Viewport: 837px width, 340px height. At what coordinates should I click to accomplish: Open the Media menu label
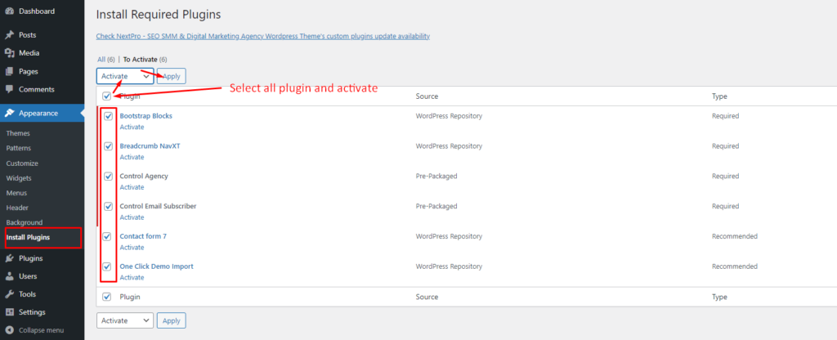29,53
